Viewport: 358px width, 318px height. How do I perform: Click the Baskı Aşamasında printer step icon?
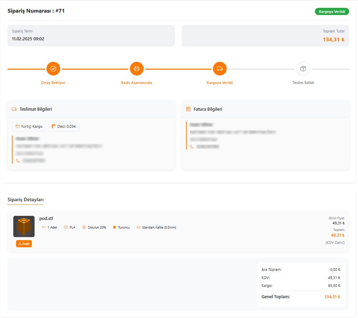(136, 69)
